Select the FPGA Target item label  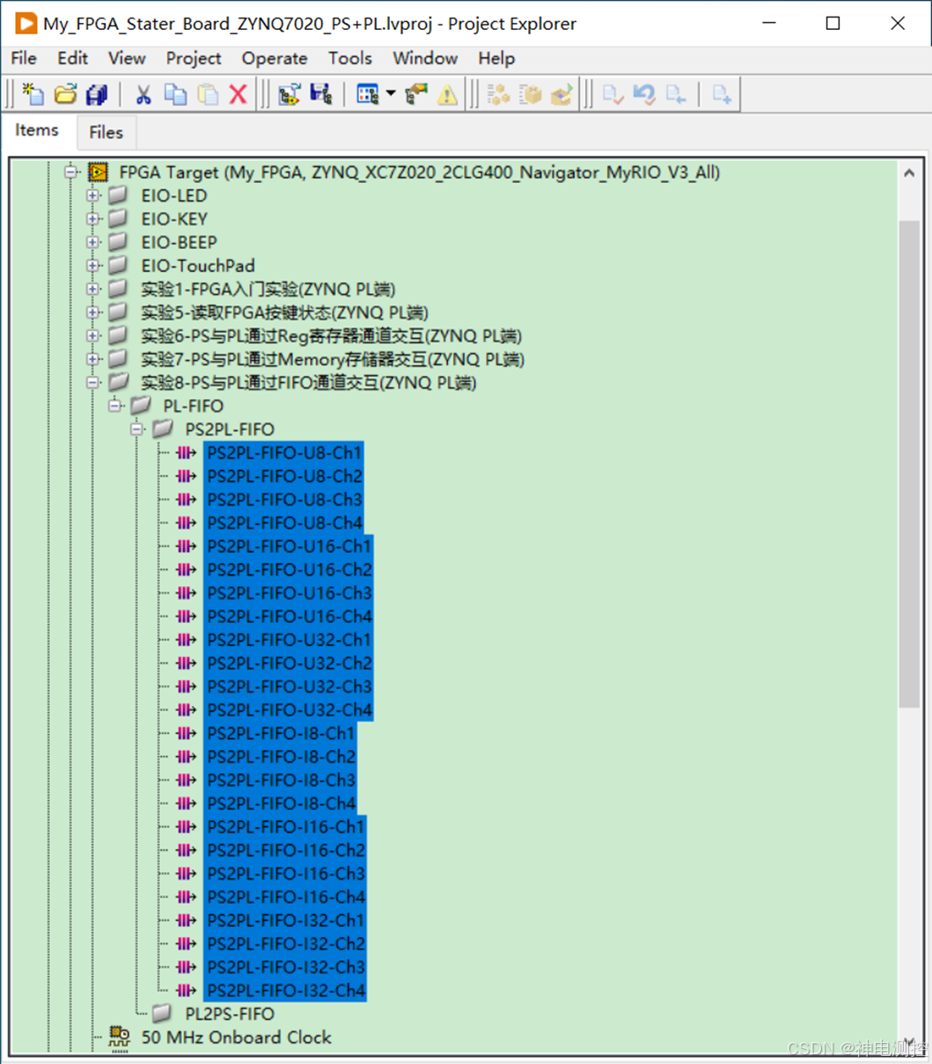419,172
